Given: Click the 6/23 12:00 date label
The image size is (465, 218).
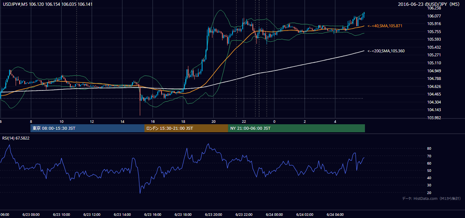Looking at the screenshot, I should coord(92,215).
